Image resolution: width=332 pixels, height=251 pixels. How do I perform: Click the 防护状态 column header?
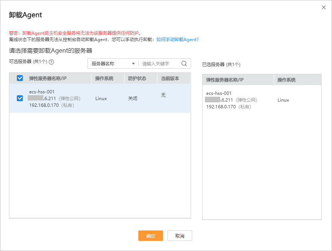[137, 78]
